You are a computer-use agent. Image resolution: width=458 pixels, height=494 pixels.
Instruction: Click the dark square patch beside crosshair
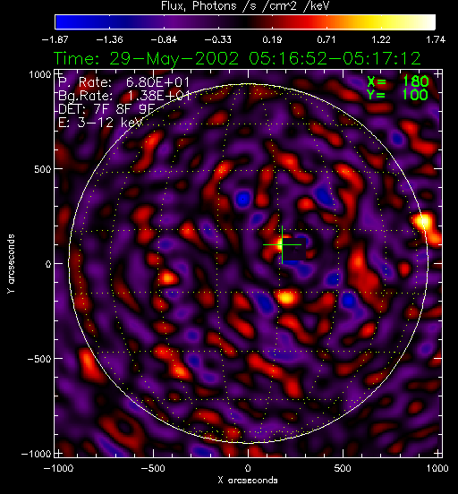[295, 249]
